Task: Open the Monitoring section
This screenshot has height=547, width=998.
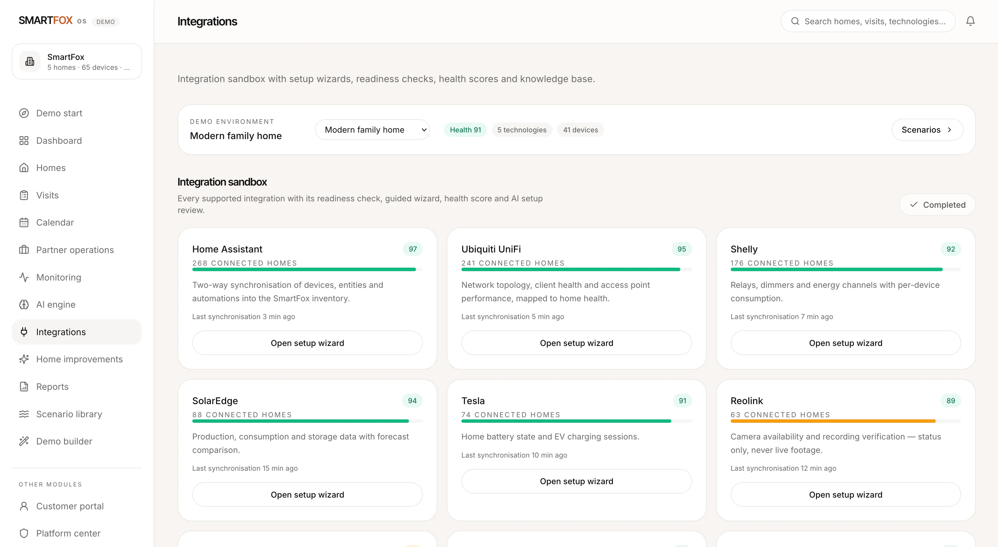Action: 77,277
